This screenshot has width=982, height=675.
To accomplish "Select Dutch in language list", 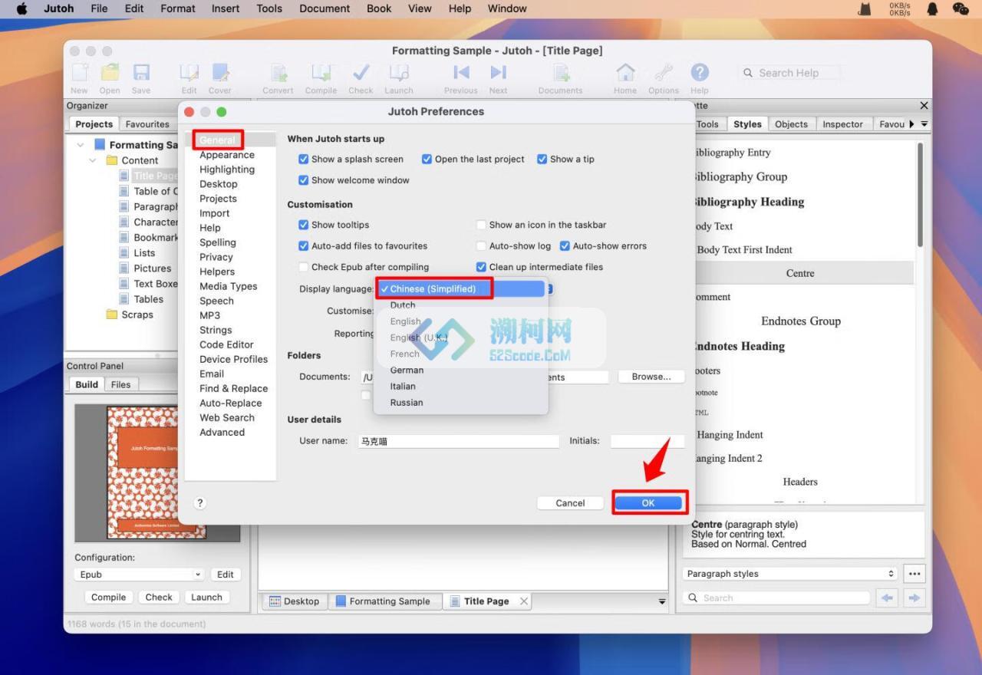I will [461, 305].
